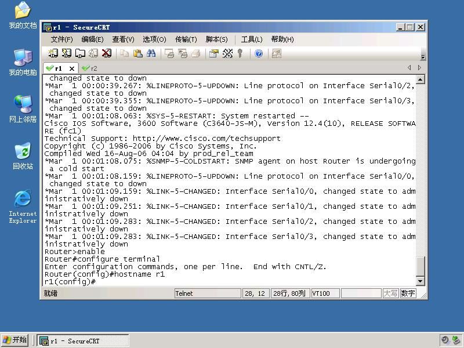Click the 大写 Caps Lock indicator
The image size is (464, 348).
[x=390, y=293]
